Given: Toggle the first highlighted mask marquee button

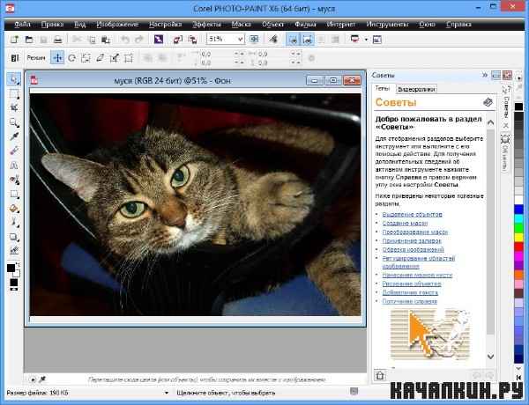Looking at the screenshot, I should click(294, 40).
